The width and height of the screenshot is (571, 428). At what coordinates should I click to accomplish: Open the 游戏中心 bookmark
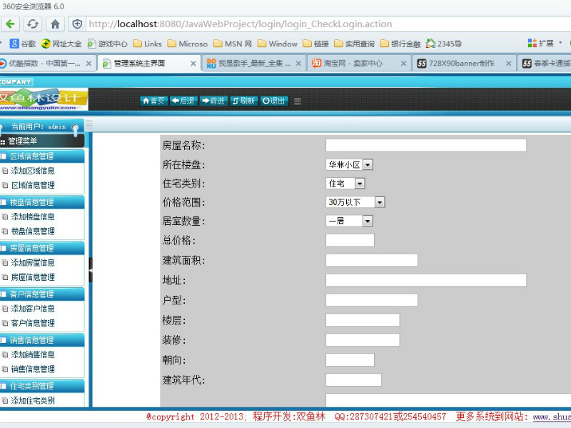108,44
